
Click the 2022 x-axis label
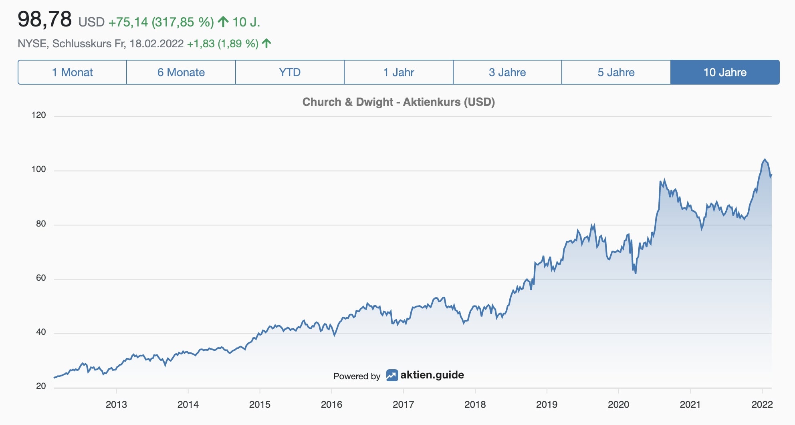pyautogui.click(x=762, y=404)
